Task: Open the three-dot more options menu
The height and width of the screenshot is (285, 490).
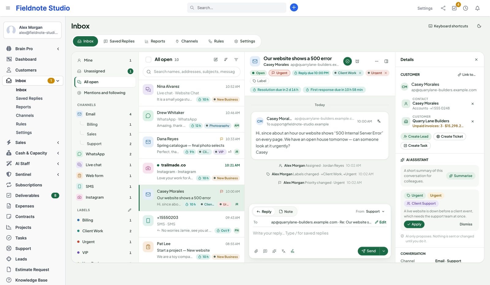Action: pyautogui.click(x=377, y=61)
